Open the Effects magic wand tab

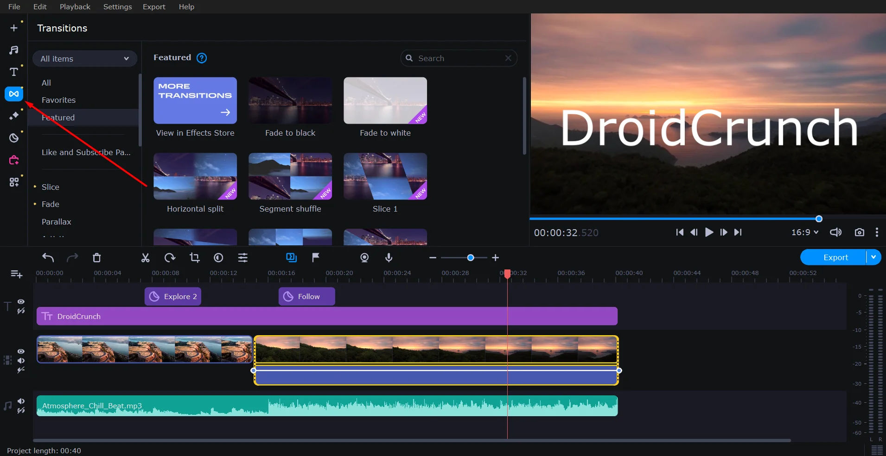pyautogui.click(x=14, y=116)
